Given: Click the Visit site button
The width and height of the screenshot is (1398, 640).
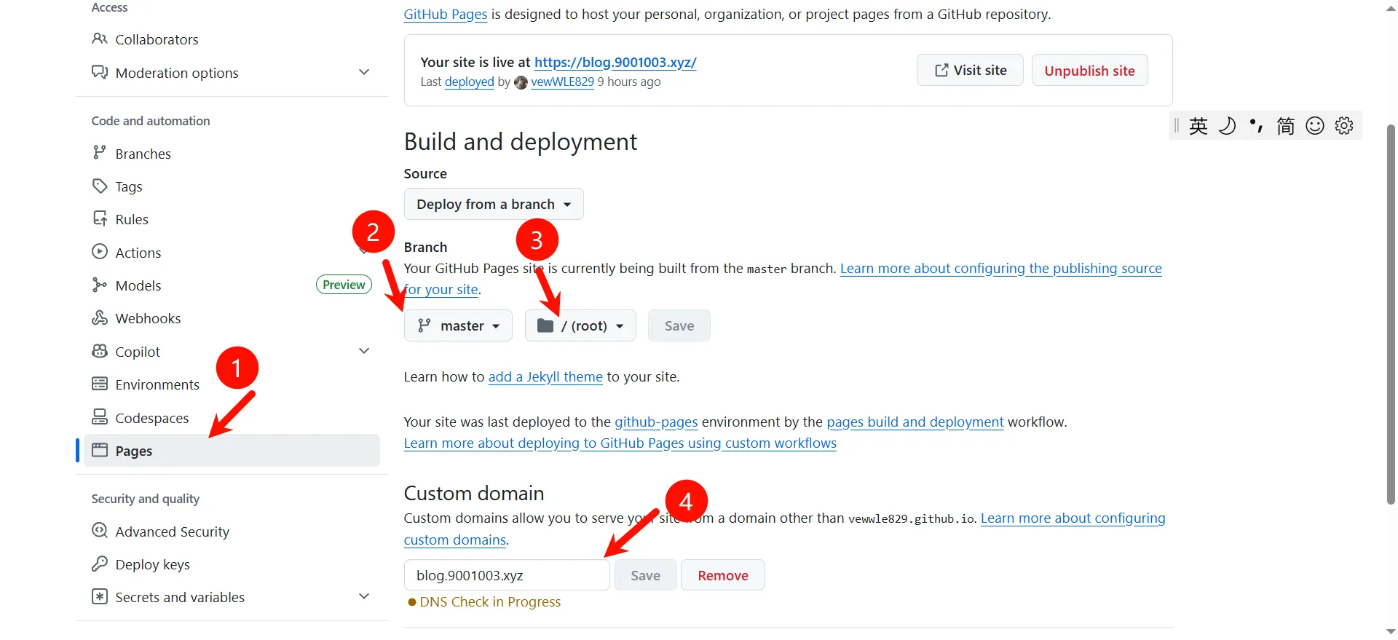Looking at the screenshot, I should coord(970,70).
